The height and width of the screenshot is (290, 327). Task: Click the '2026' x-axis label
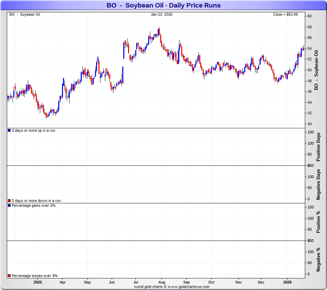(x=287, y=282)
